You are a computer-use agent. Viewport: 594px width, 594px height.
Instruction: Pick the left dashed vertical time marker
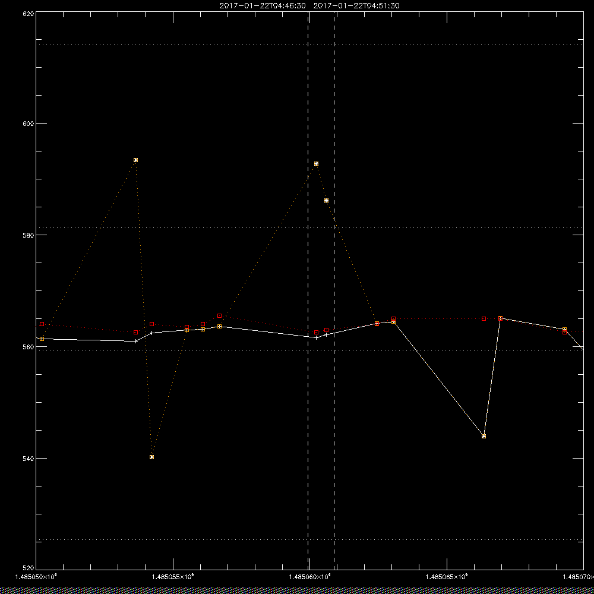pyautogui.click(x=308, y=290)
